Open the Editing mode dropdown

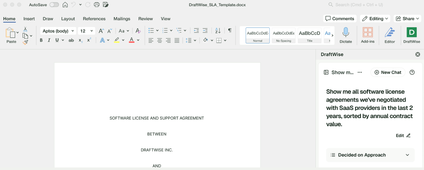pos(375,19)
